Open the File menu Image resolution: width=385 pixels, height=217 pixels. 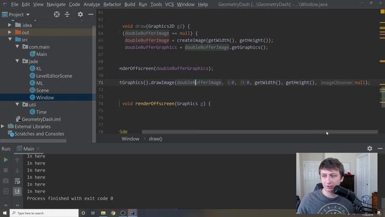click(x=14, y=4)
